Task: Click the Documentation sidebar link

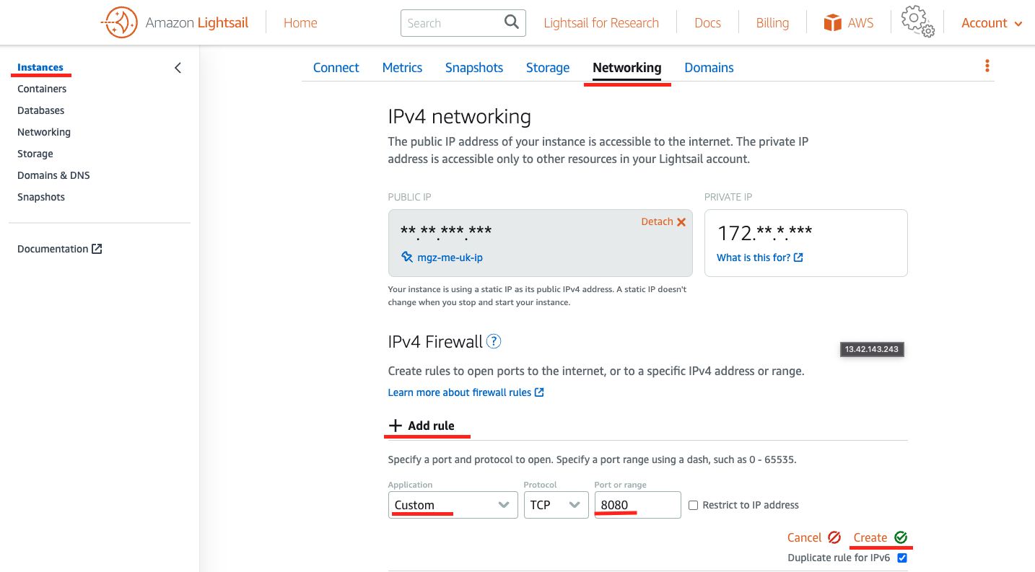Action: (53, 249)
